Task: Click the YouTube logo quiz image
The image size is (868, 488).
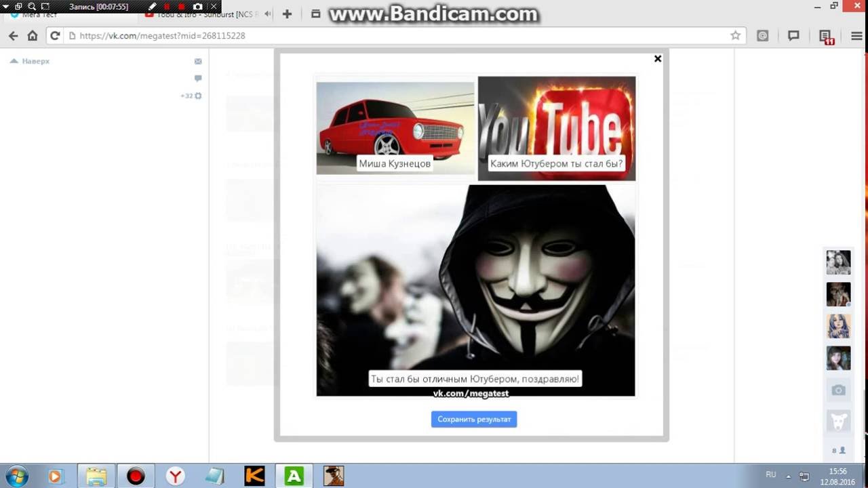Action: tap(557, 128)
